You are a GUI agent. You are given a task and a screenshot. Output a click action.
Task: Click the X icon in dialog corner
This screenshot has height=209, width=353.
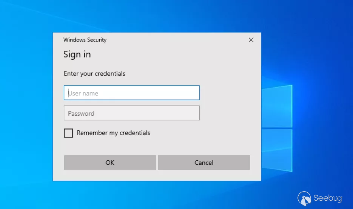click(x=251, y=40)
